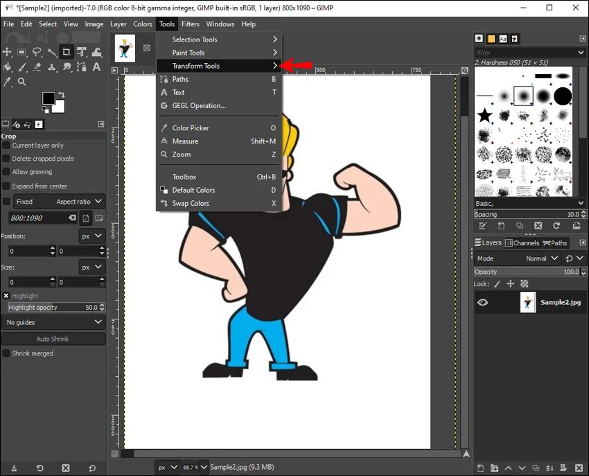This screenshot has height=476, width=589.
Task: Select the Eraser tool
Action: point(37,67)
